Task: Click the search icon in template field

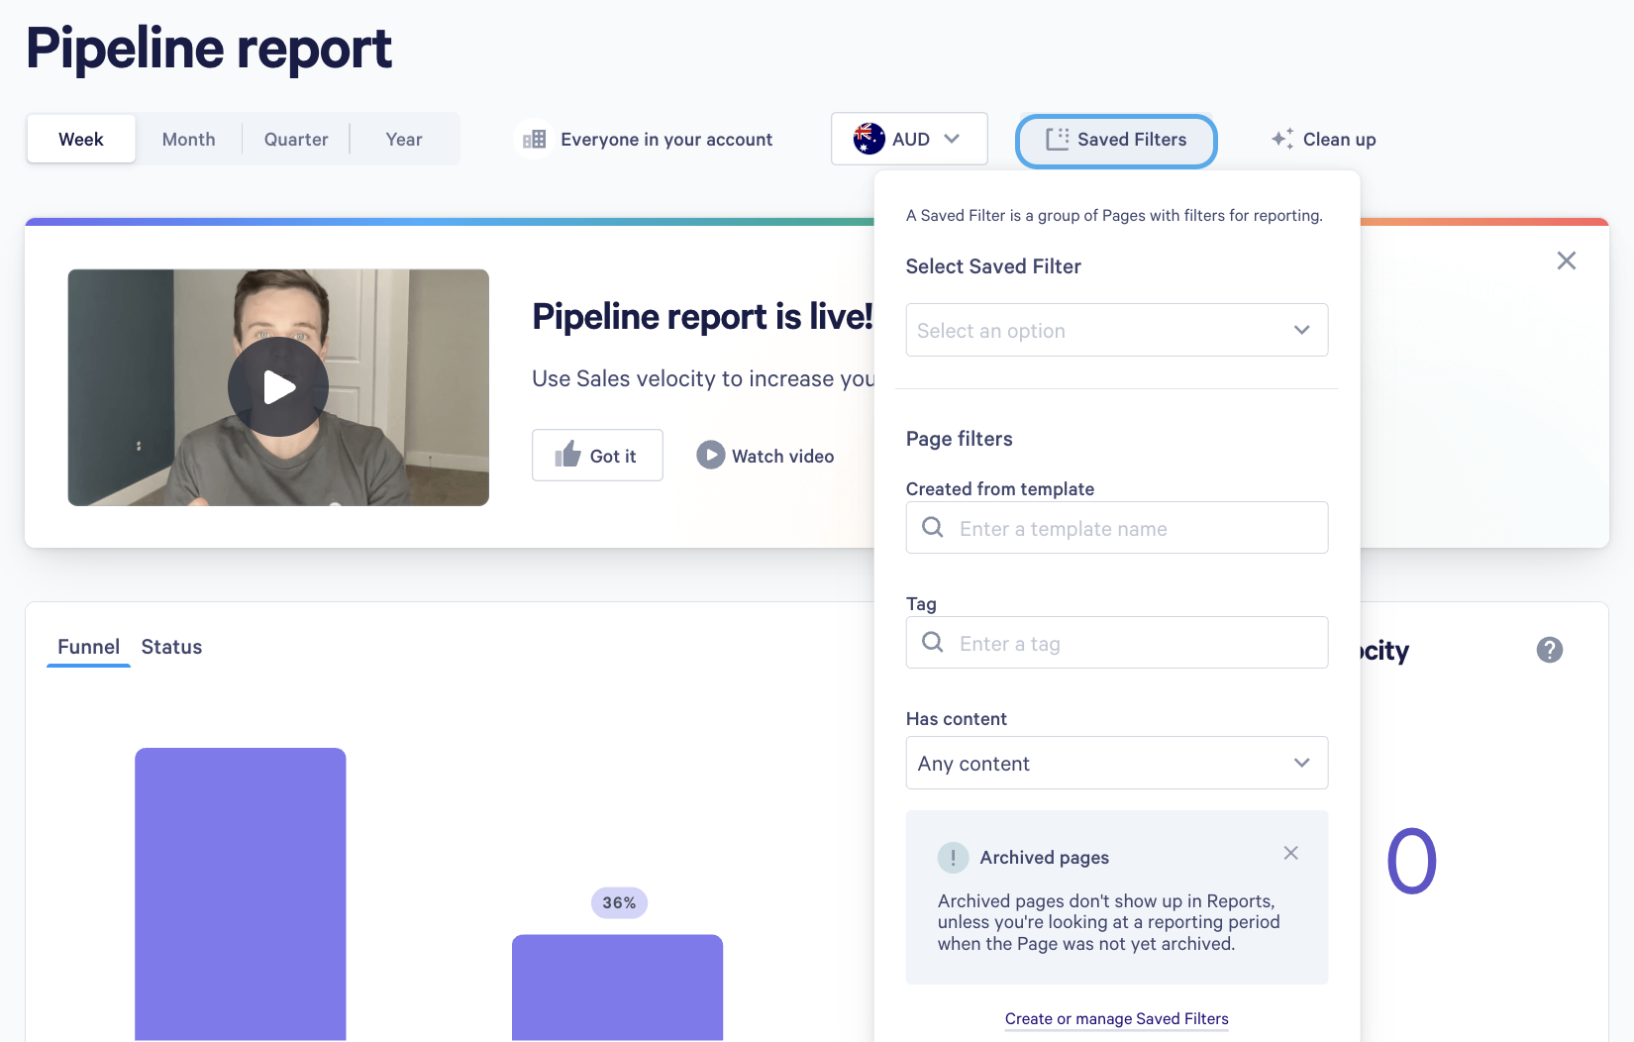Action: [x=933, y=527]
